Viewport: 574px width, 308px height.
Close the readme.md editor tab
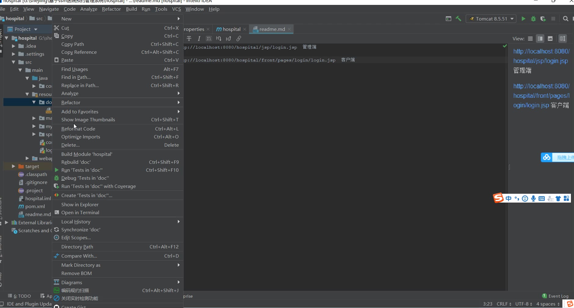coord(289,29)
